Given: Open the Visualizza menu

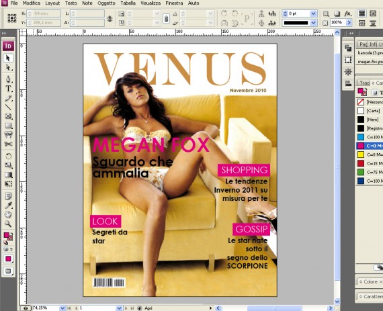Looking at the screenshot, I should (151, 3).
